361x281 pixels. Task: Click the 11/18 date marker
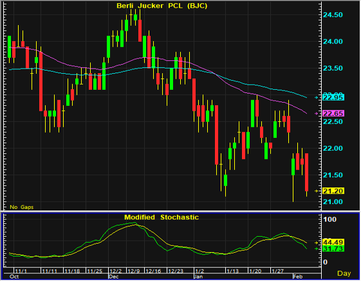point(72,271)
